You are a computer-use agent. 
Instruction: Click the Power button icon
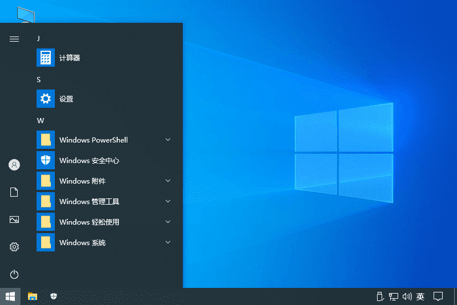coord(14,274)
